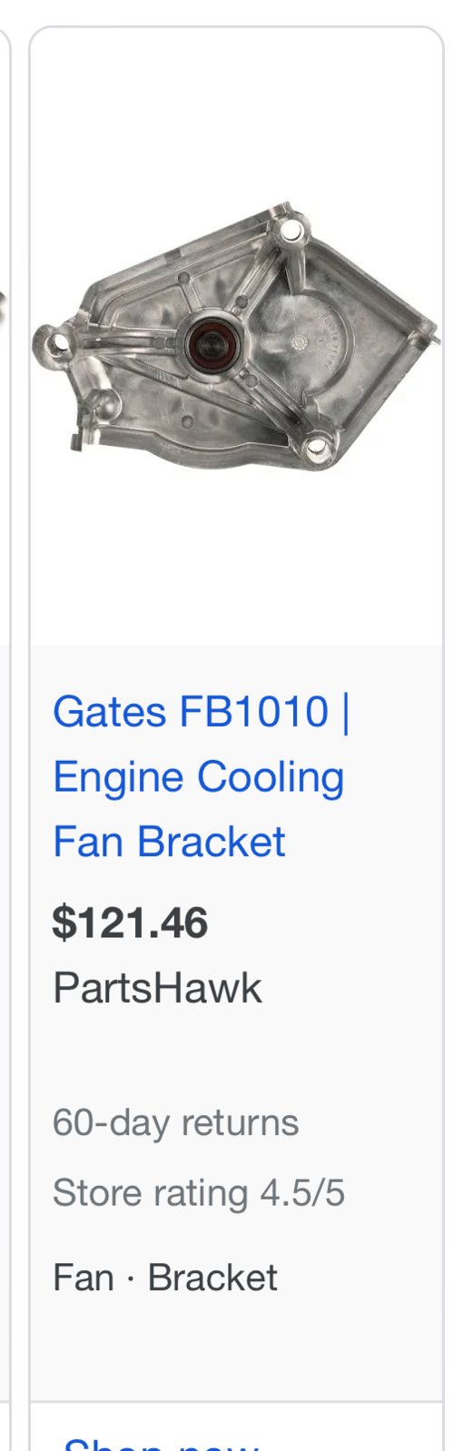The width and height of the screenshot is (453, 1451).
Task: Click the fan bracket product photo
Action: click(236, 337)
